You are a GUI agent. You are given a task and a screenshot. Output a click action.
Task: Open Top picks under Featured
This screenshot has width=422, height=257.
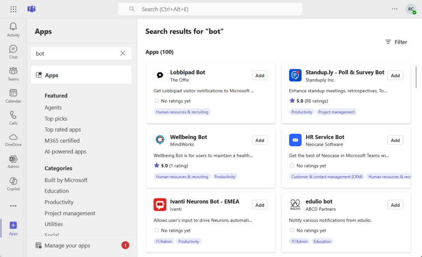[x=56, y=118]
